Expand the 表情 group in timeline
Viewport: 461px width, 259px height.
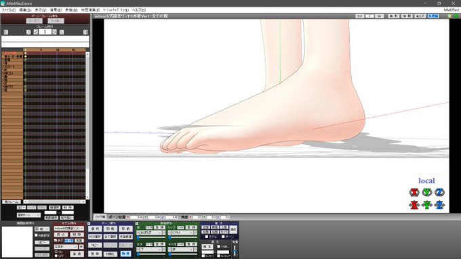point(3,60)
